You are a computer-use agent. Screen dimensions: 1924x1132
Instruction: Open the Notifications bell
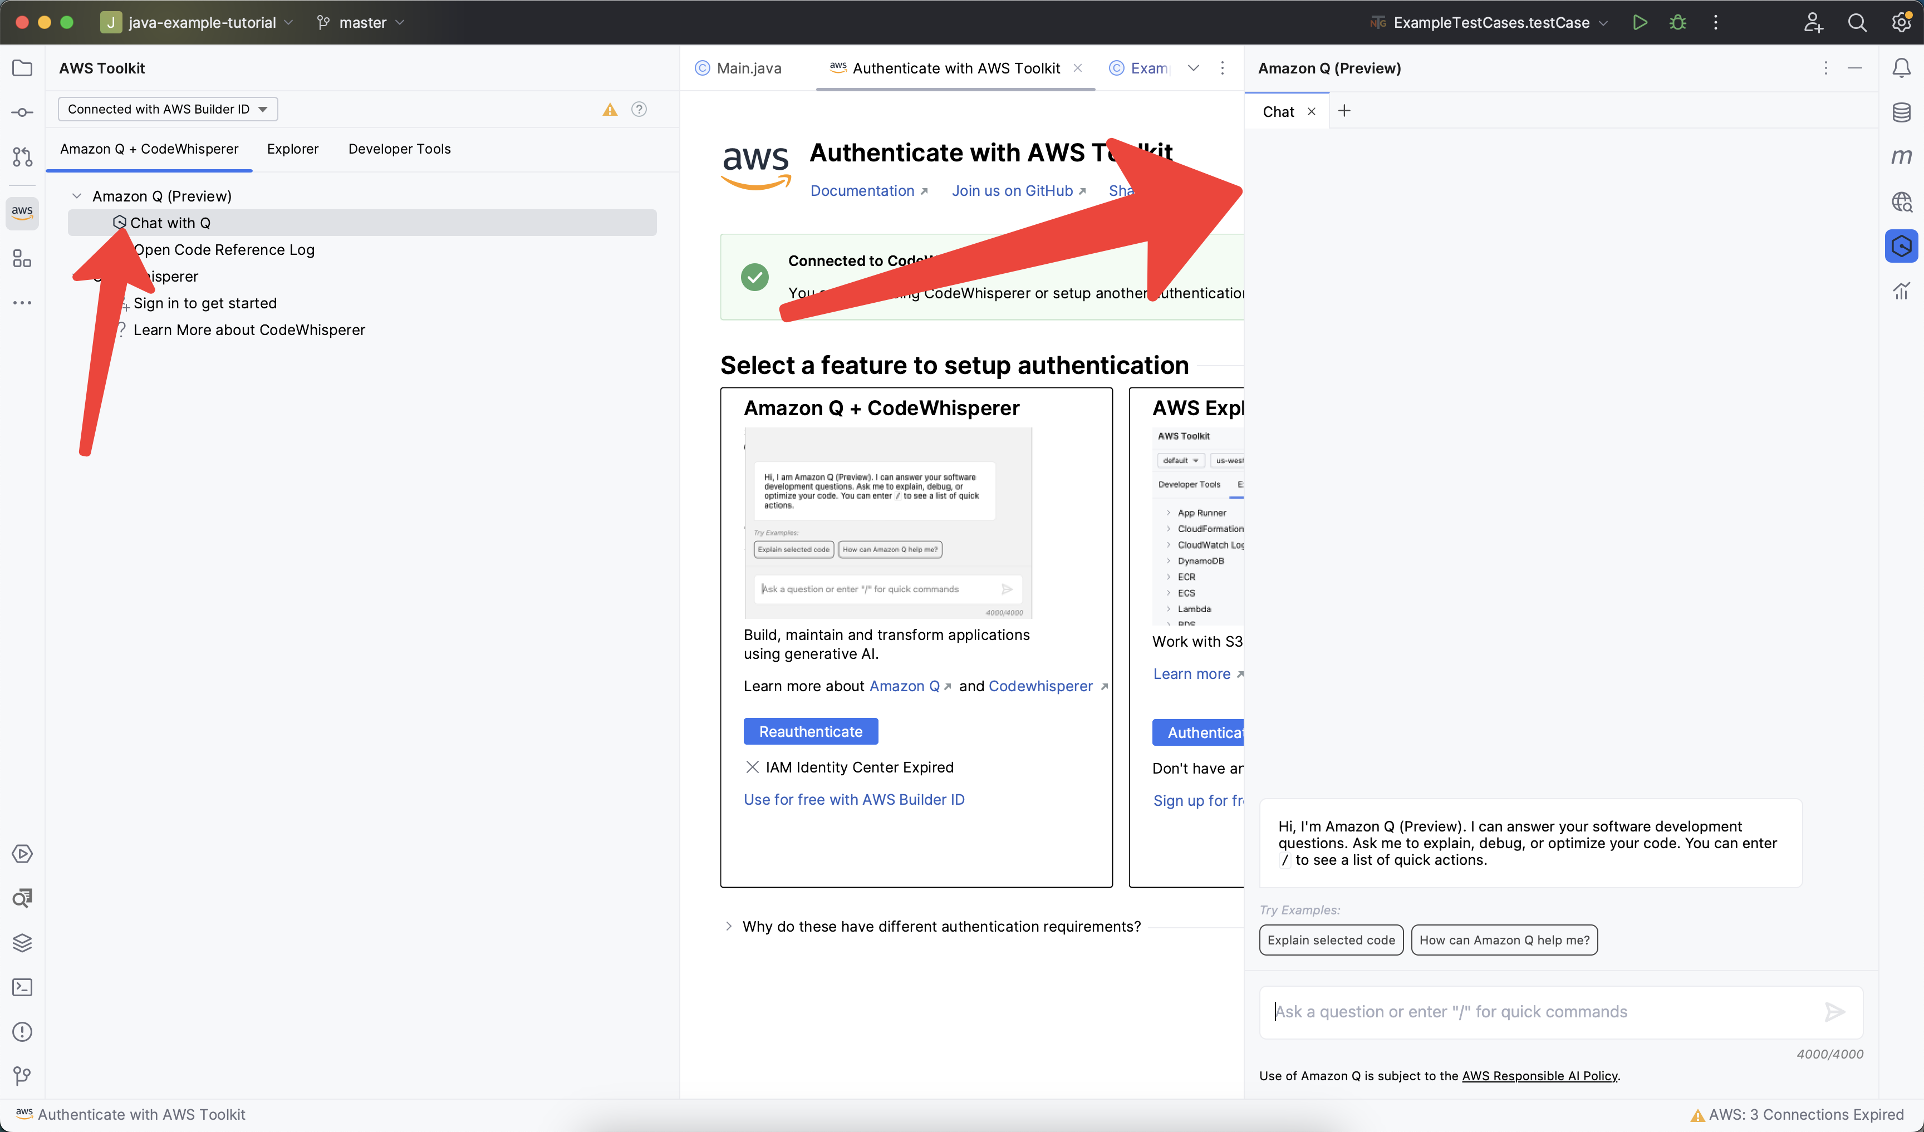pyautogui.click(x=1901, y=68)
